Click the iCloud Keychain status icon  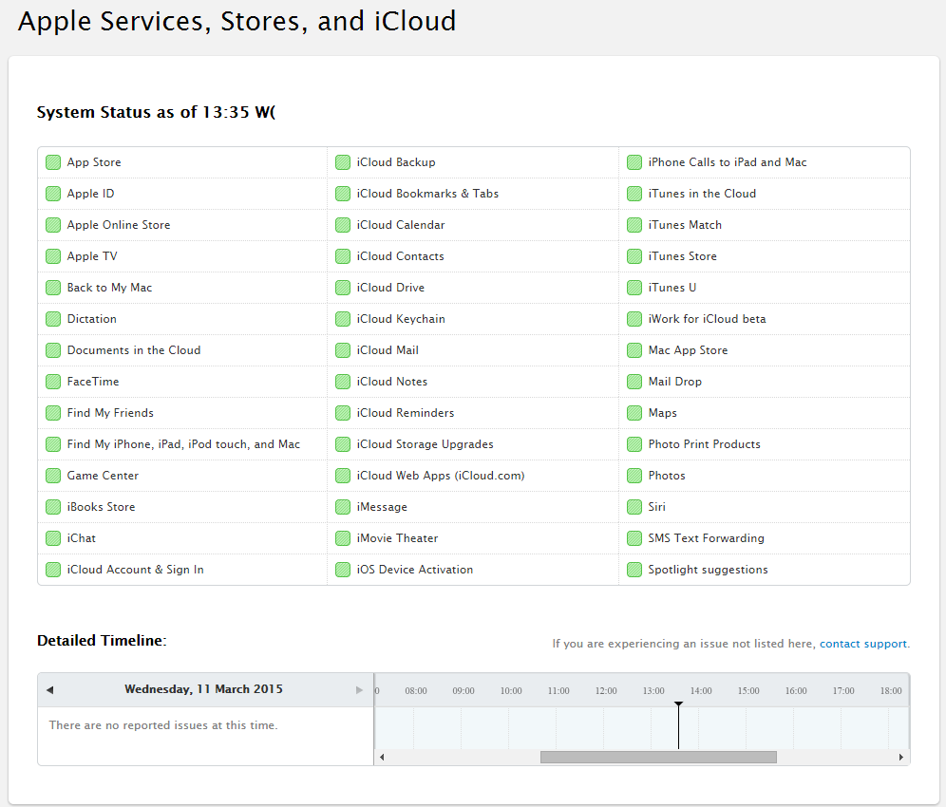coord(343,319)
